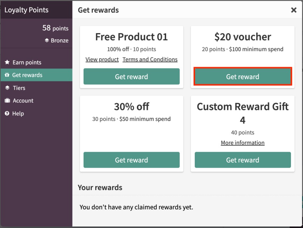The image size is (303, 228).
Task: Get reward for the $20 voucher
Action: (243, 77)
